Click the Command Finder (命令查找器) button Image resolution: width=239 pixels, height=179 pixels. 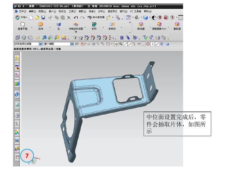(96, 18)
